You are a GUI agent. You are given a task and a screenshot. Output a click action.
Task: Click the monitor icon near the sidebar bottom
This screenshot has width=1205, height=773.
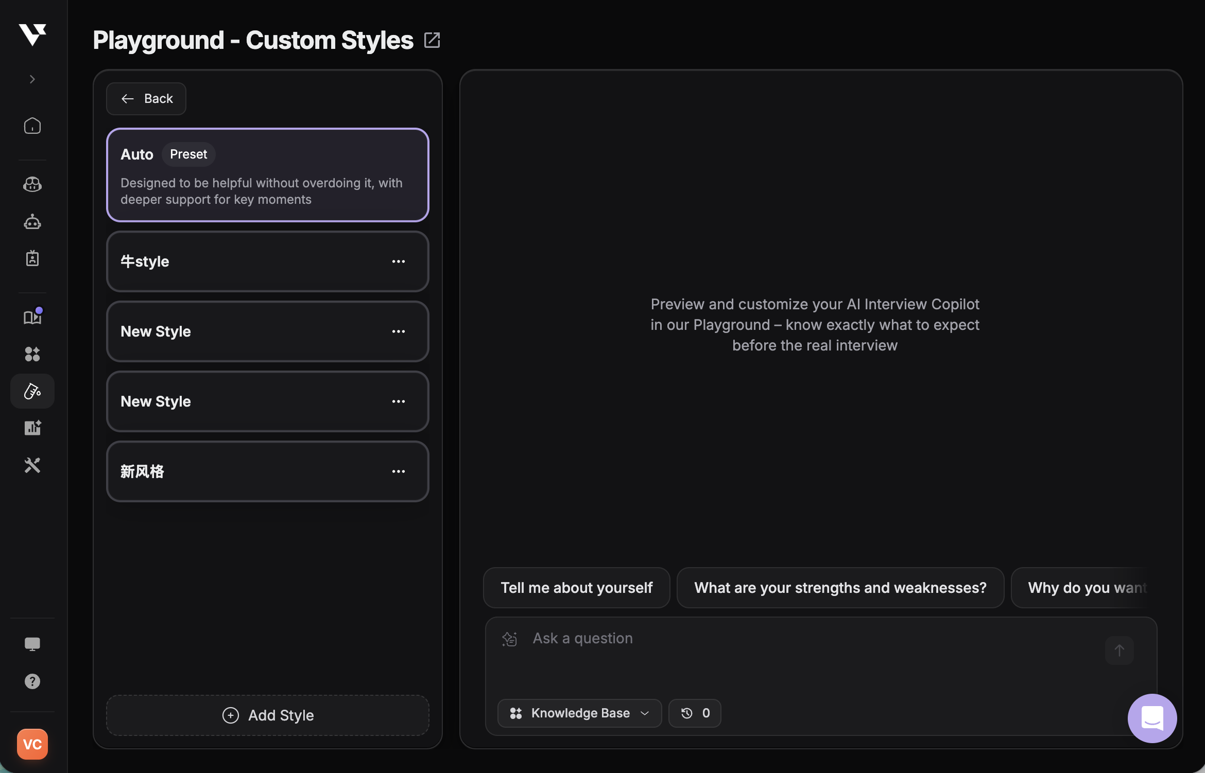tap(32, 644)
